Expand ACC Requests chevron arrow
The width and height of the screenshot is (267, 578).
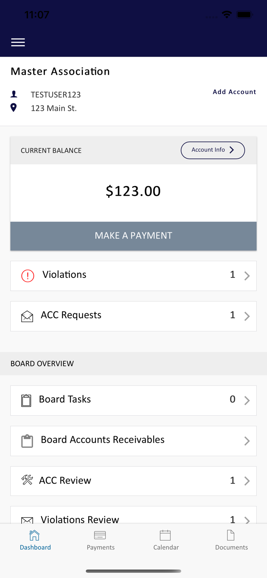pos(247,316)
